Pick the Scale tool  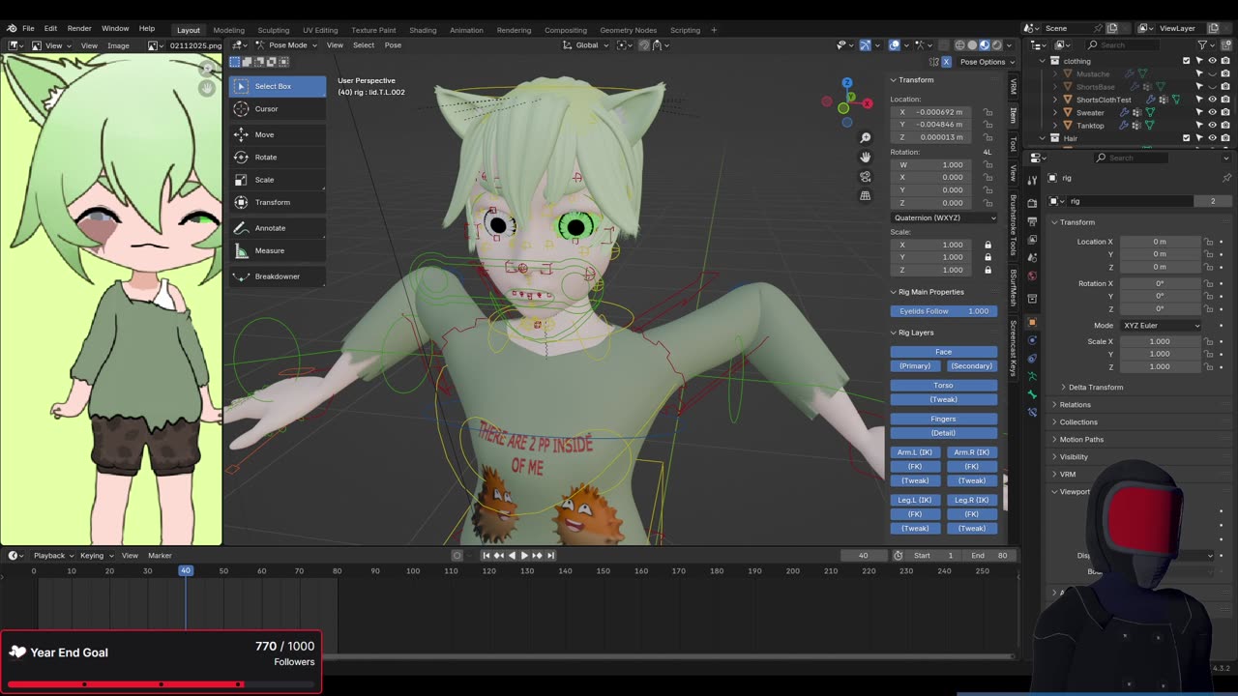coord(277,180)
